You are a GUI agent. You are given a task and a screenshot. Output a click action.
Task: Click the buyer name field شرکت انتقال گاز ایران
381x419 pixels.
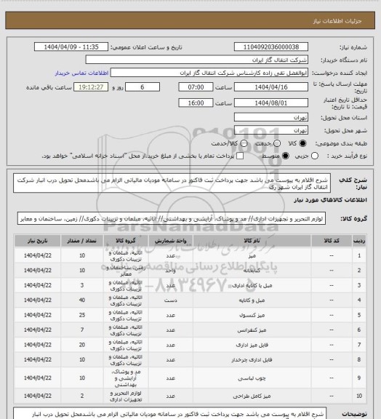[196, 60]
